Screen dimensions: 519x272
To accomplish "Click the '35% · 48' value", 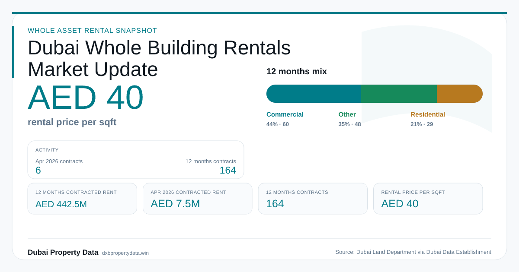I will tap(350, 124).
